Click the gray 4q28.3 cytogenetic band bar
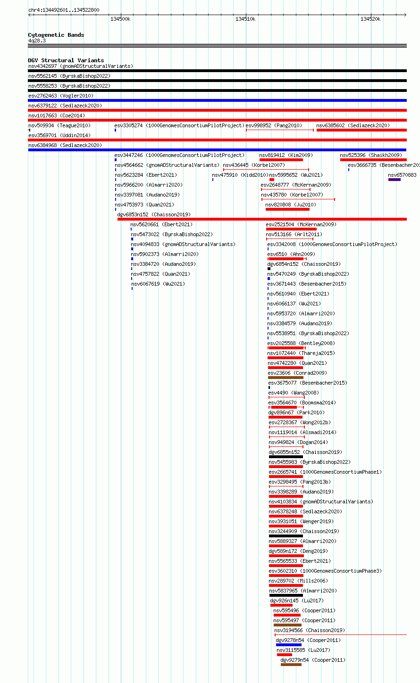Image resolution: width=420 pixels, height=683 pixels. point(218,46)
